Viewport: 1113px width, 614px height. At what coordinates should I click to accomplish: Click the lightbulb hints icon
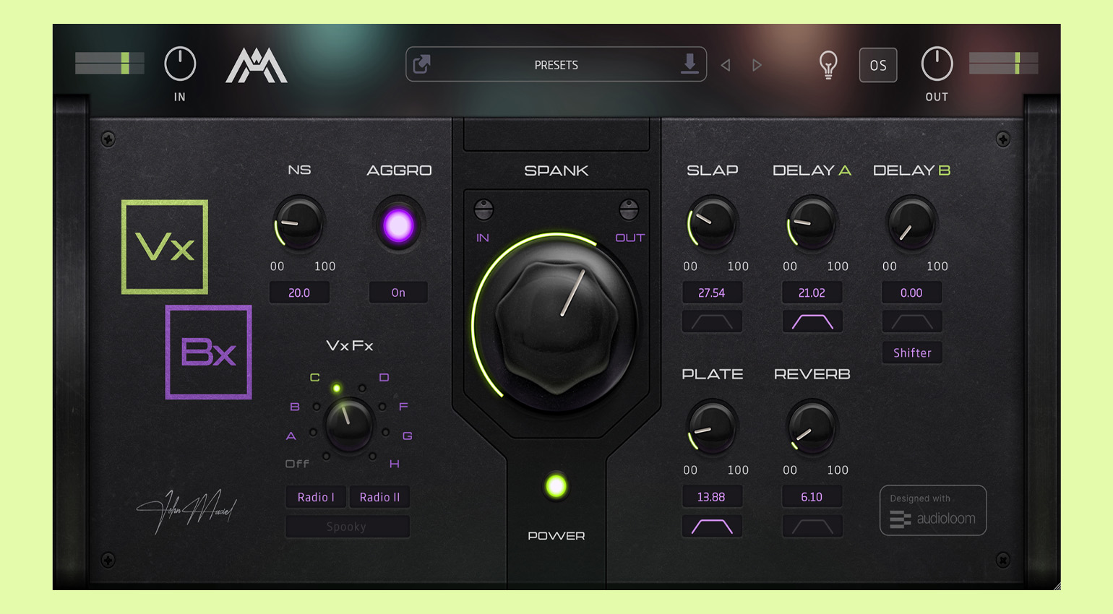tap(828, 65)
